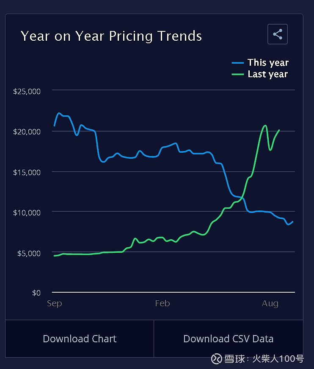
Task: Click the blue This year legend swatch
Action: pos(238,63)
